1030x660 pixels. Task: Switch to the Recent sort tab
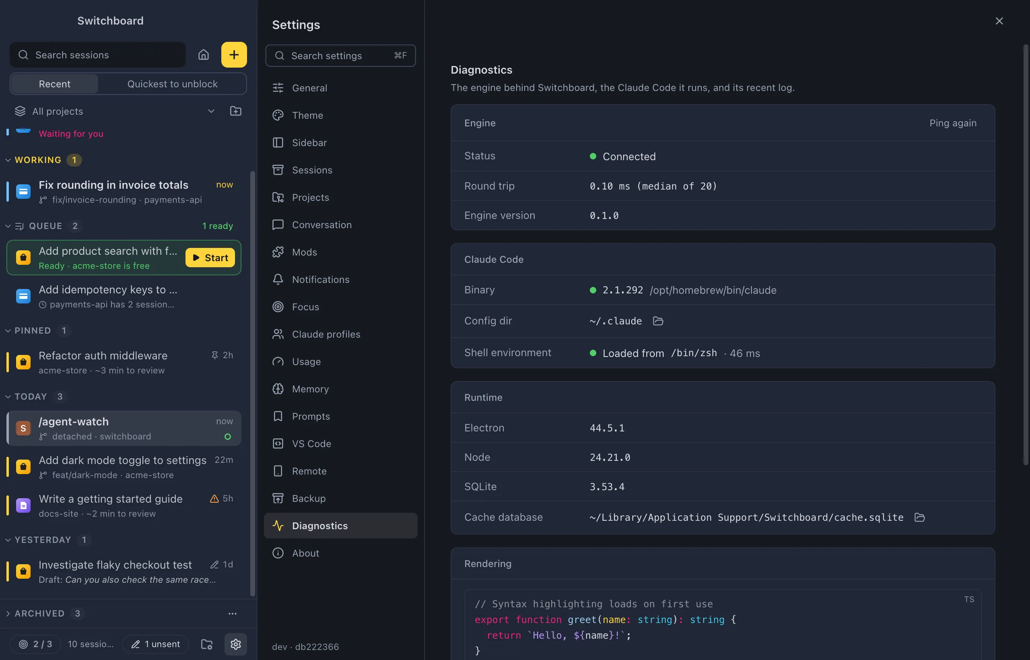[x=54, y=84]
